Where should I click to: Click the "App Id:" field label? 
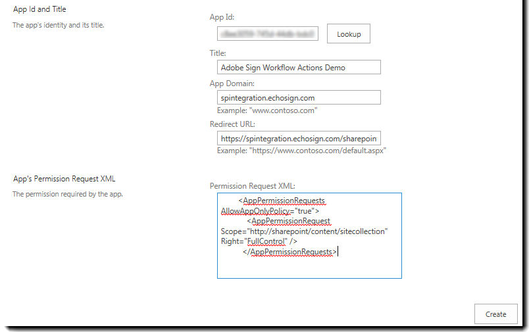pyautogui.click(x=222, y=17)
